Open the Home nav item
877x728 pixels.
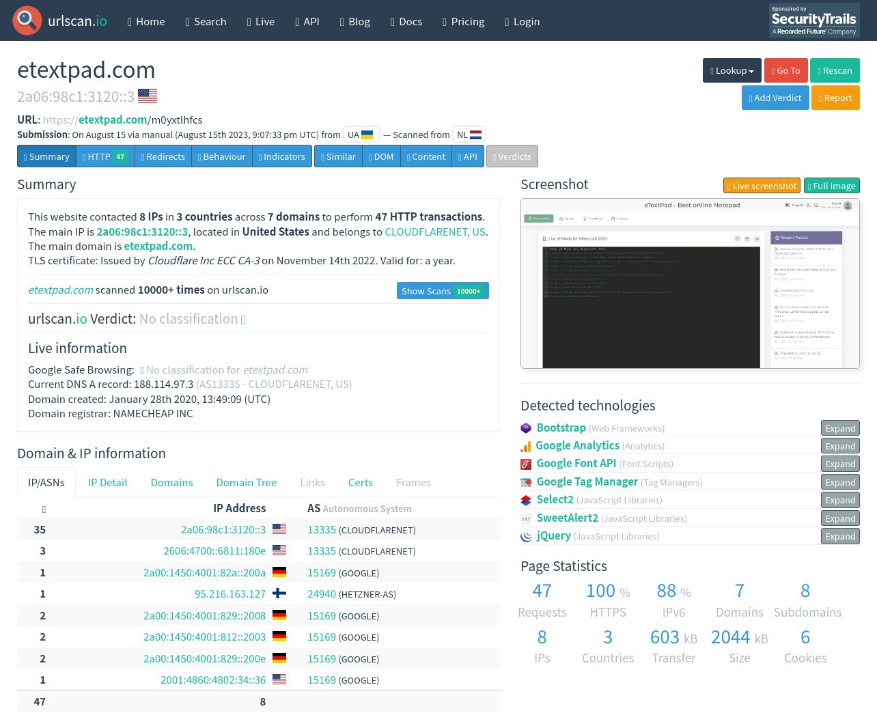coord(146,21)
